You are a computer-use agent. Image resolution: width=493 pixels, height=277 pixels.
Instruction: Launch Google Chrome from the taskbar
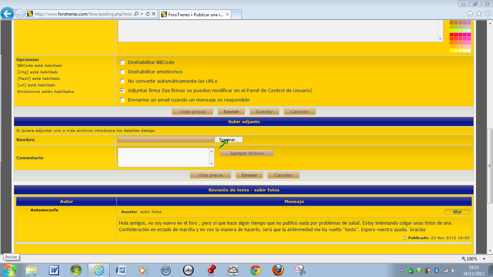(x=256, y=270)
